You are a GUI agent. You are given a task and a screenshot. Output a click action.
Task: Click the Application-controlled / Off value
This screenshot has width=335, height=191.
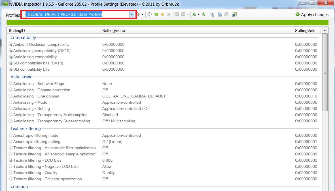click(126, 108)
